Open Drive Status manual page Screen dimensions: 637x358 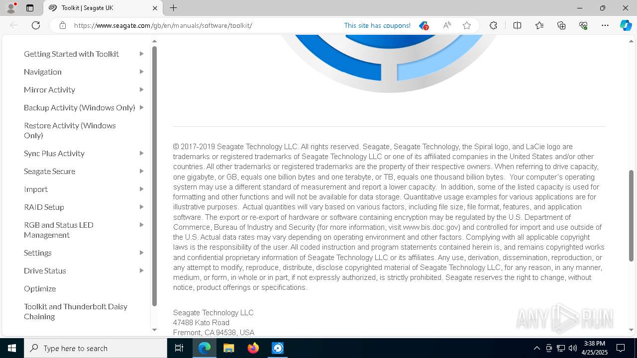(45, 270)
